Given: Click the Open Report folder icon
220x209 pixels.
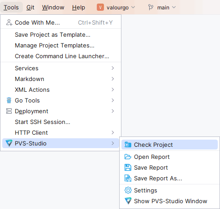Looking at the screenshot, I should tap(128, 157).
